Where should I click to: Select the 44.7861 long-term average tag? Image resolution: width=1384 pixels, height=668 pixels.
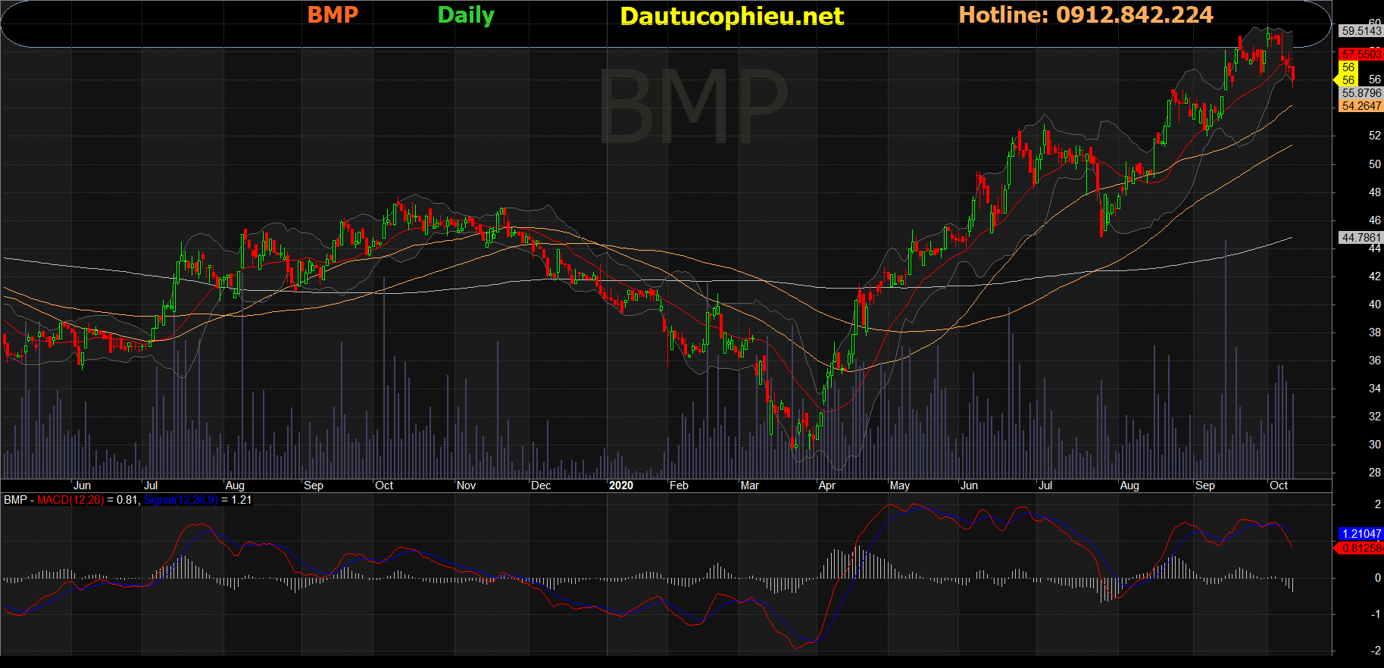click(1361, 238)
